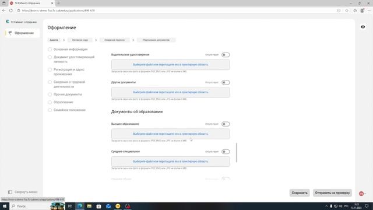Open the browser profile avatar
373x210 pixels.
[362, 10]
